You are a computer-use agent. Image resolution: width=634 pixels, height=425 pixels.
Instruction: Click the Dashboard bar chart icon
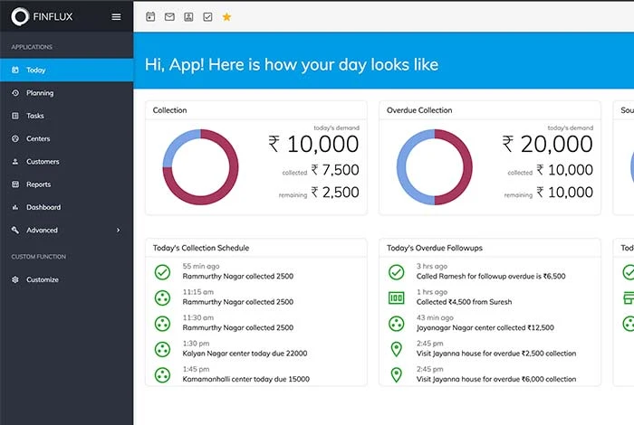coord(15,207)
